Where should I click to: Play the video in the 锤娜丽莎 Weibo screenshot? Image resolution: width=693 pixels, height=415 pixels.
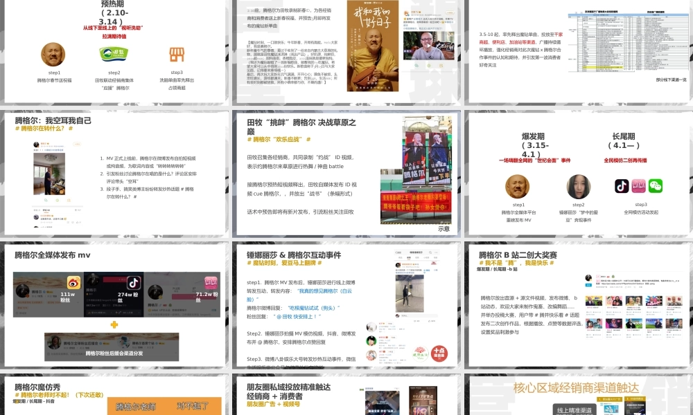coord(410,293)
